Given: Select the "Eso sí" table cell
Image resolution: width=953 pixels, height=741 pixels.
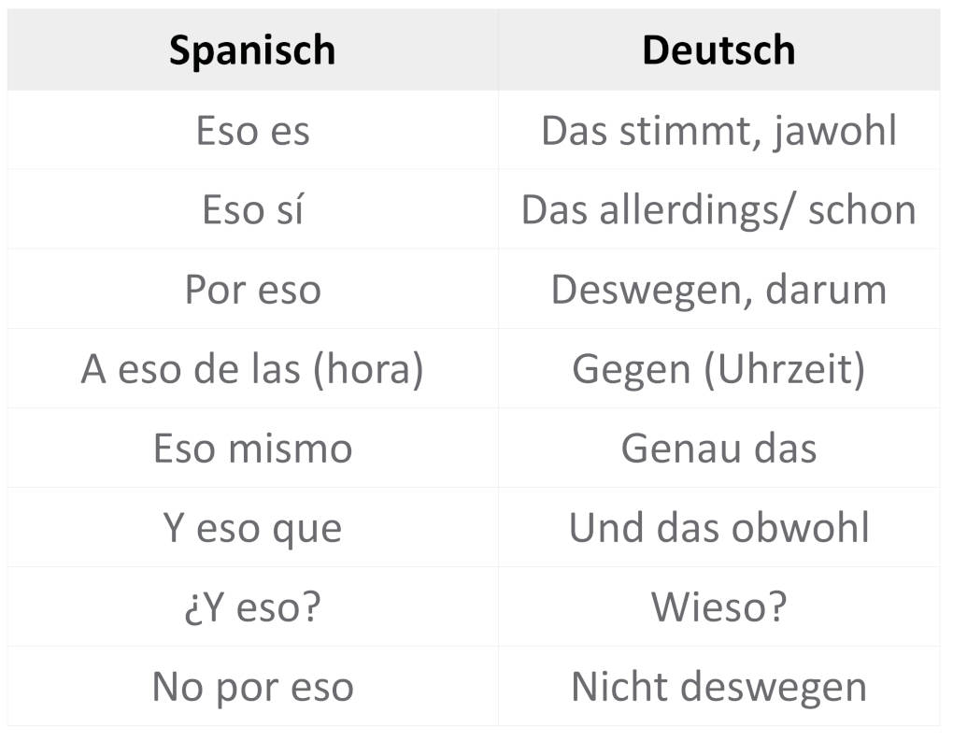Looking at the screenshot, I should 252,210.
